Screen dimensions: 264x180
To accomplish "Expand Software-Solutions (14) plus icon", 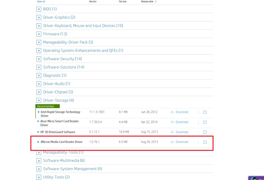I will pyautogui.click(x=39, y=67).
